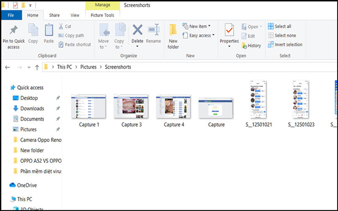Click the Easy access icon
The image size is (338, 211).
pyautogui.click(x=185, y=35)
